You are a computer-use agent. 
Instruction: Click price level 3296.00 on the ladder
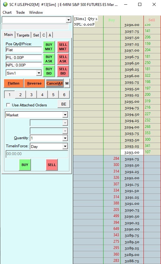click(x=132, y=76)
